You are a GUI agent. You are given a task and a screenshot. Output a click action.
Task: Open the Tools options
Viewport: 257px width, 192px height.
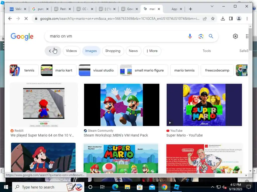click(207, 51)
